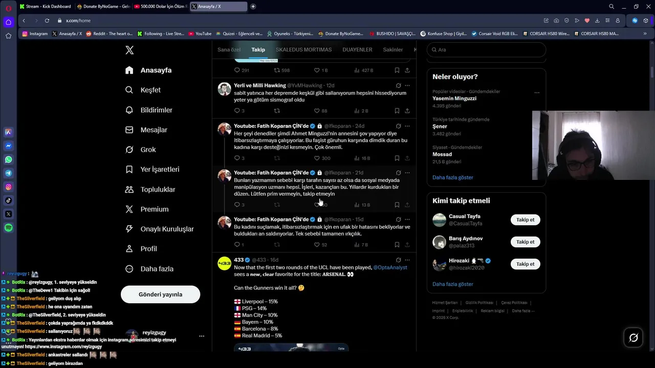Like the post with 52 likes
The image size is (655, 368).
317,245
